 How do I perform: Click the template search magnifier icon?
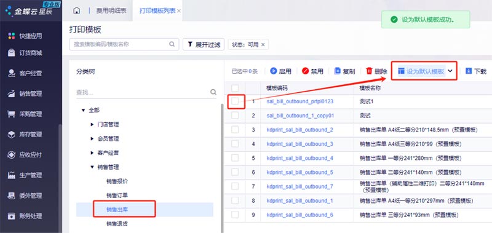tap(172, 44)
